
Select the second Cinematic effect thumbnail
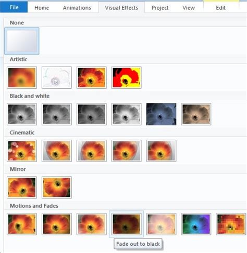(x=57, y=151)
